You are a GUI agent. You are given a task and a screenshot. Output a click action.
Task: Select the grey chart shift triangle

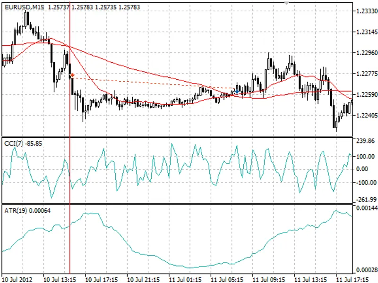(286, 3)
